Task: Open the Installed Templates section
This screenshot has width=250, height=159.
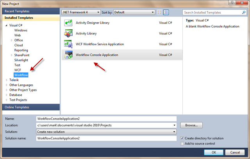Action: (x=31, y=18)
